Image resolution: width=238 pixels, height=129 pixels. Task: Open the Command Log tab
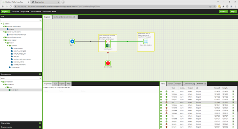(x=189, y=84)
